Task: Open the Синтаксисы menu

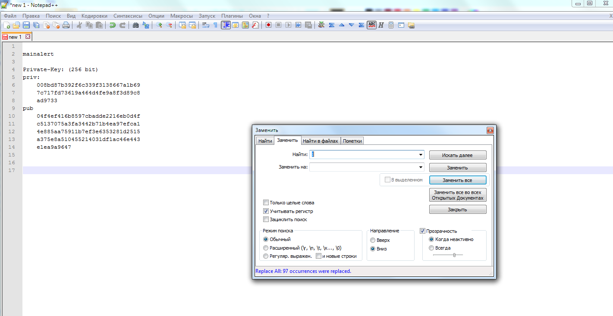Action: tap(128, 16)
